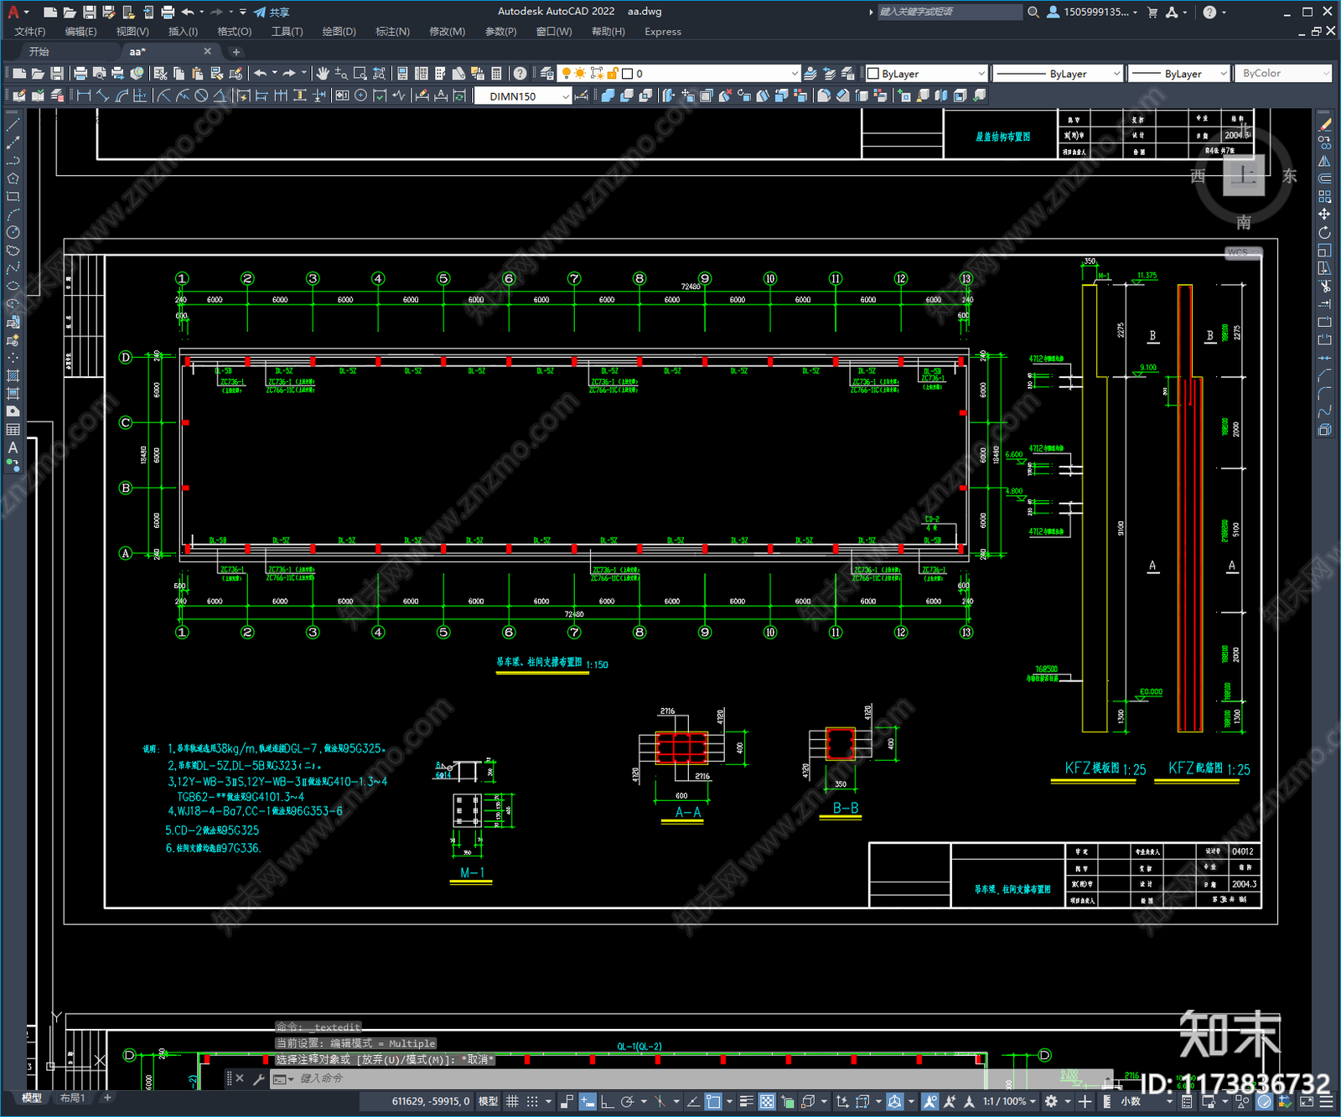Image resolution: width=1341 pixels, height=1117 pixels.
Task: Select the Line tool in left toolbar
Action: point(13,124)
